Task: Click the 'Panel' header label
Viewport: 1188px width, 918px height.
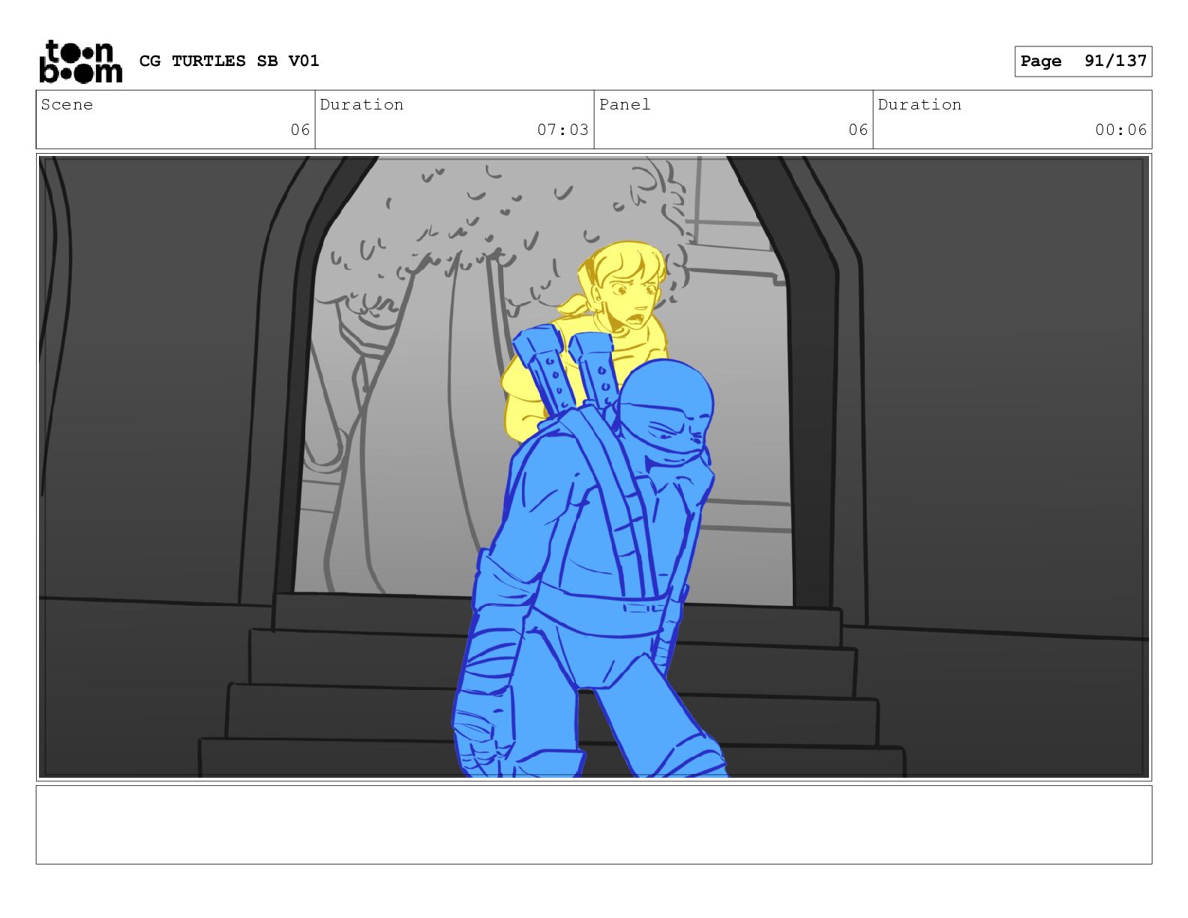Action: pyautogui.click(x=625, y=105)
